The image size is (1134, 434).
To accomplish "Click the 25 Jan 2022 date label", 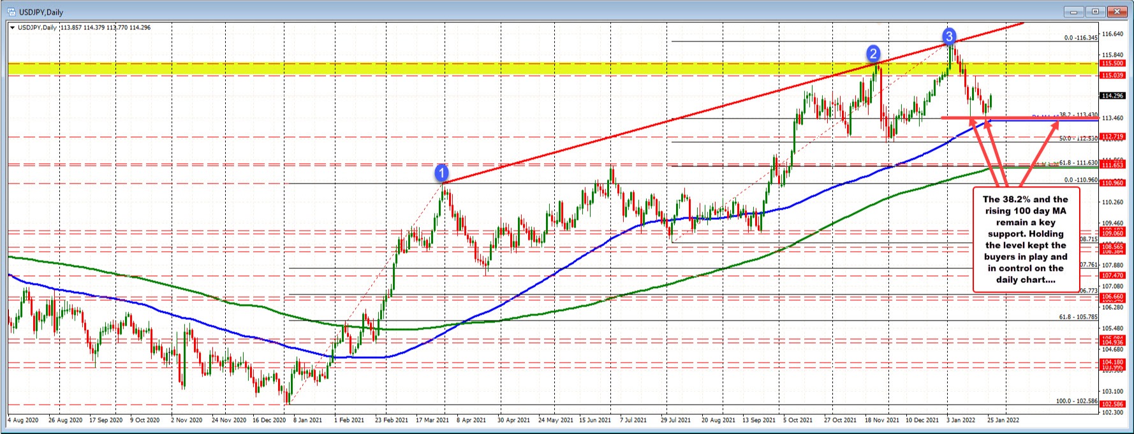I will [x=1003, y=421].
